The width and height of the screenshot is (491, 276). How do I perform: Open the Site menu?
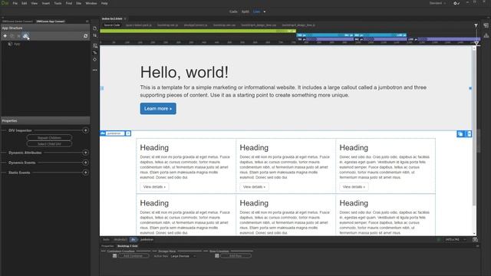[78, 3]
